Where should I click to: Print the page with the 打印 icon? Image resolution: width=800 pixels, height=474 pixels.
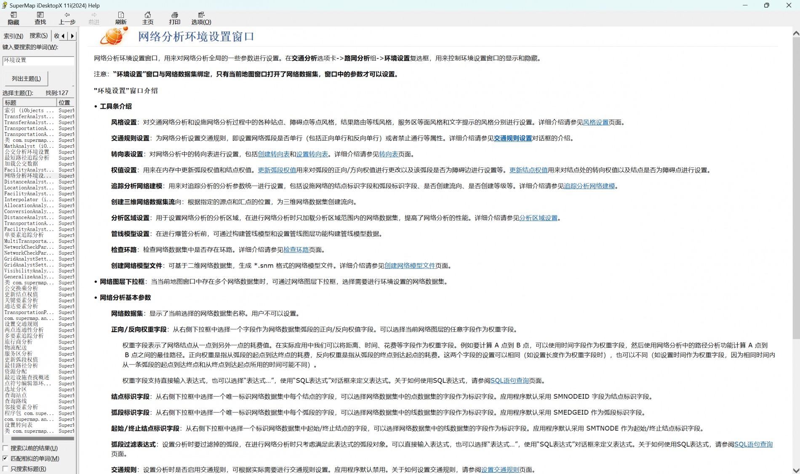[175, 18]
